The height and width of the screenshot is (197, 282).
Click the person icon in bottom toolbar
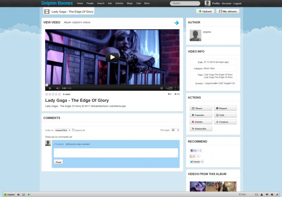pos(262,195)
